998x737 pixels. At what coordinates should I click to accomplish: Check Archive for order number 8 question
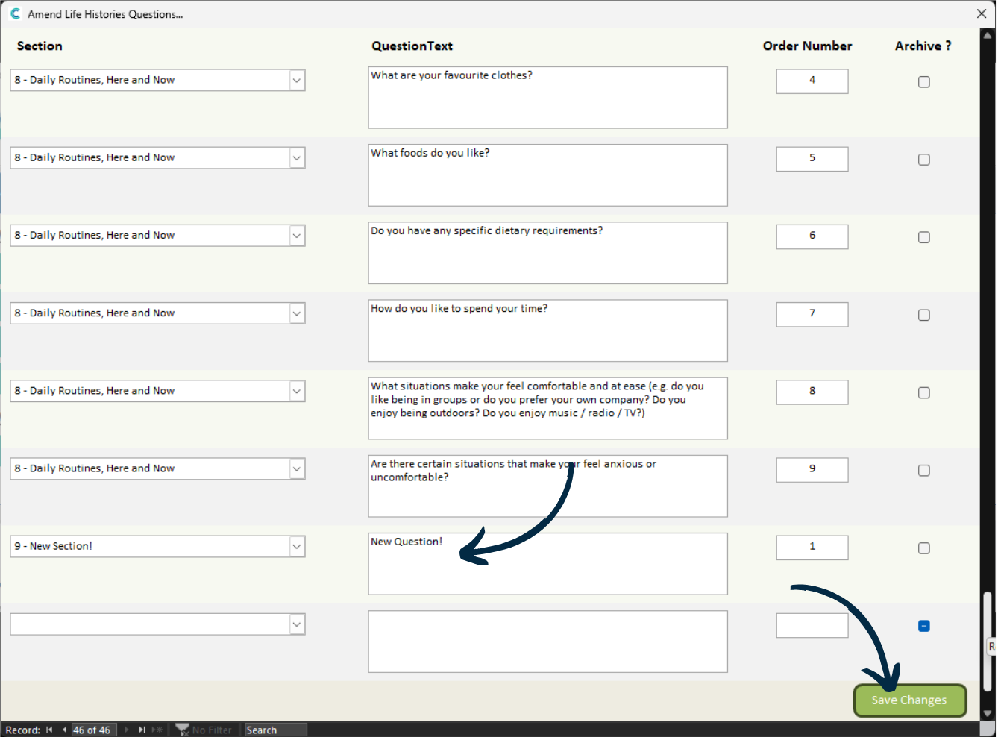[x=923, y=393]
